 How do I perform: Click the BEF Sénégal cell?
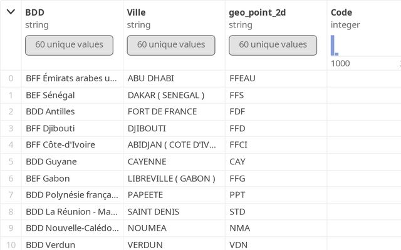click(72, 95)
